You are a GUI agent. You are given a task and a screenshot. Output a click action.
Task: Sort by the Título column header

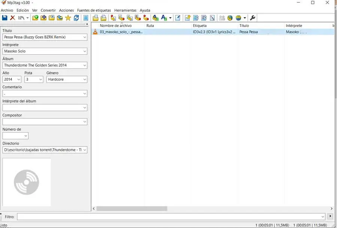click(261, 25)
